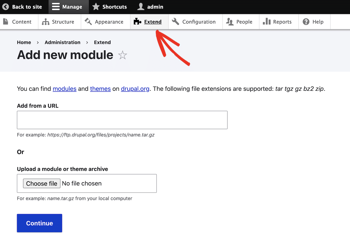Image resolution: width=350 pixels, height=248 pixels.
Task: Open Reports via the bar-chart icon
Action: [x=266, y=22]
